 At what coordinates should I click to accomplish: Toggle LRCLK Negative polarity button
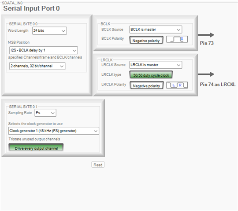(x=147, y=85)
